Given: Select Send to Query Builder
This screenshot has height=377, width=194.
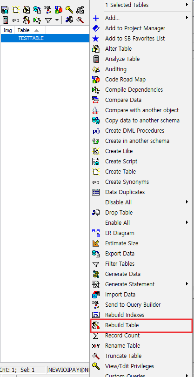Looking at the screenshot, I should 141,305.
